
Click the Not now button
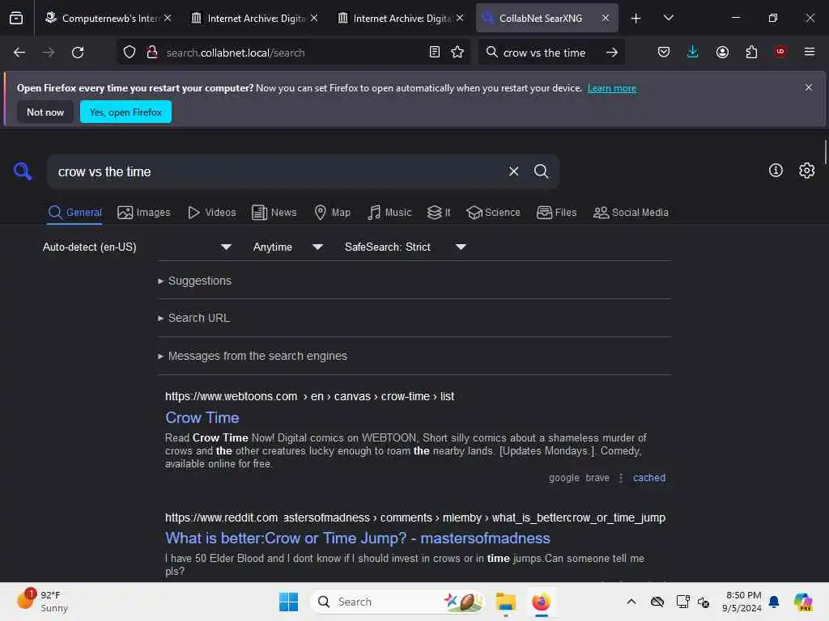45,112
